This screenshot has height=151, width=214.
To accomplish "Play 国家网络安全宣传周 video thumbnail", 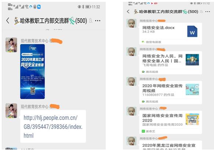I will pos(192,119).
